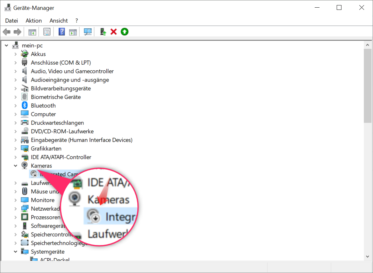The image size is (373, 273).
Task: Collapse the Systemgeräte category
Action: tap(15, 252)
